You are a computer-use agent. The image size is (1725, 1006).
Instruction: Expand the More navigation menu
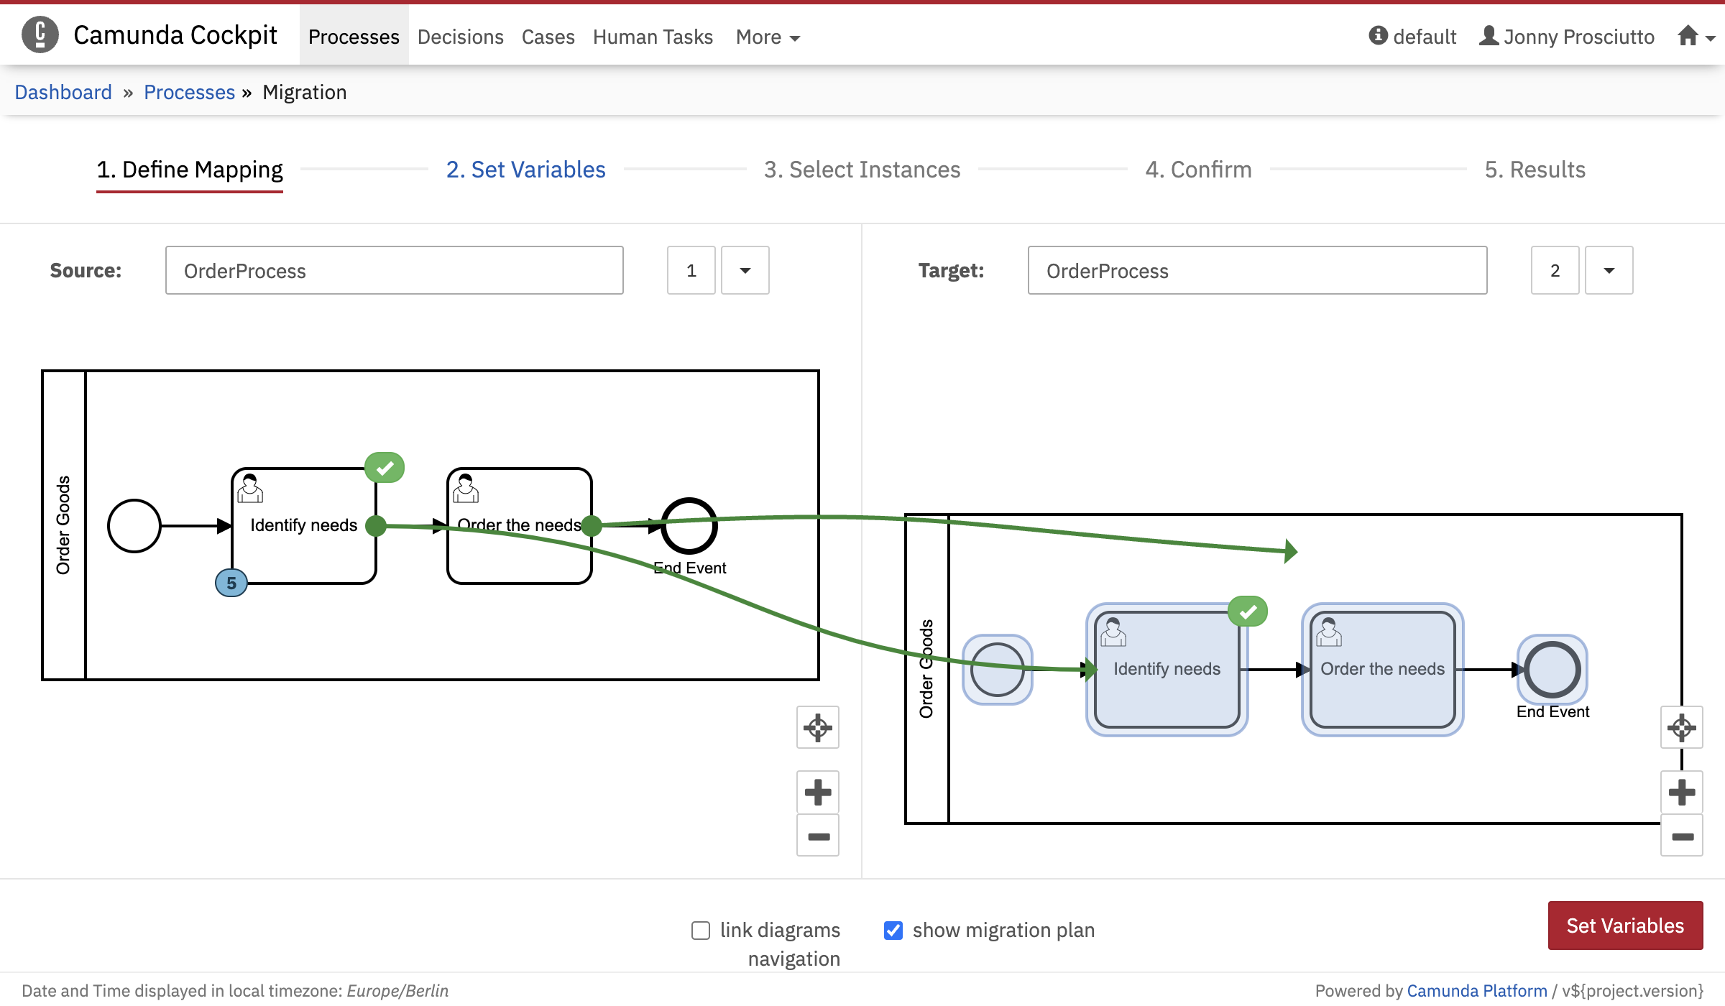(768, 37)
